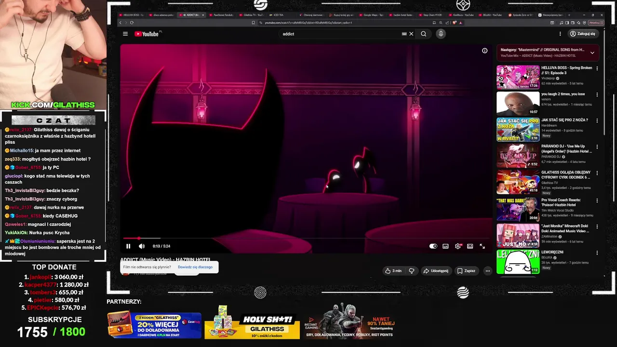Toggle the autoplay switch in player

[433, 246]
